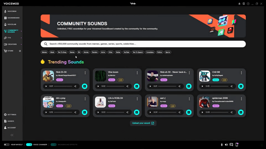Filter by the Sfx category chip
The width and height of the screenshot is (266, 149).
click(79, 52)
